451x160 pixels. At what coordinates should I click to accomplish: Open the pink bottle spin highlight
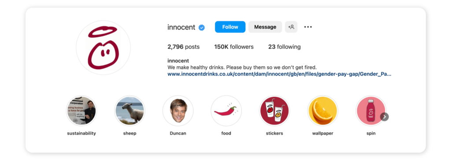click(x=371, y=111)
